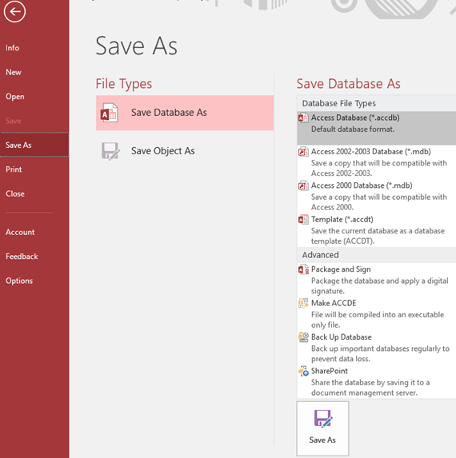Click the Make ACCDE lock icon
This screenshot has height=458, width=456.
click(303, 303)
